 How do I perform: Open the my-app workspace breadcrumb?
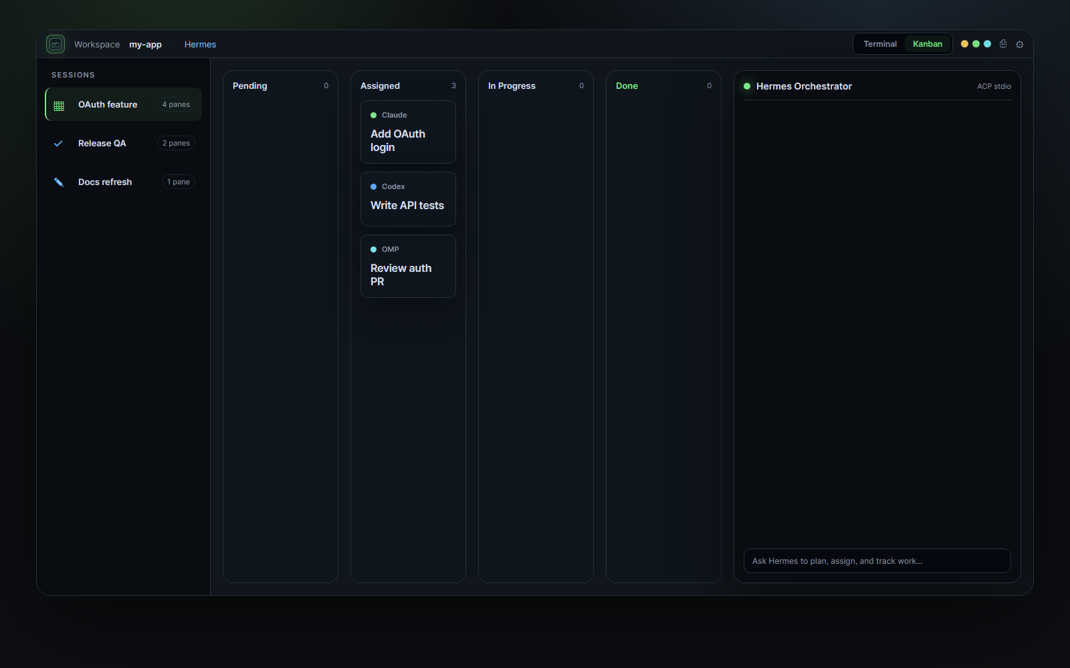(x=145, y=45)
